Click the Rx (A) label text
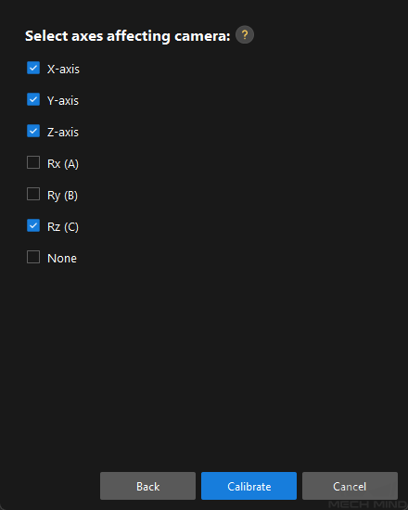 [x=63, y=163]
